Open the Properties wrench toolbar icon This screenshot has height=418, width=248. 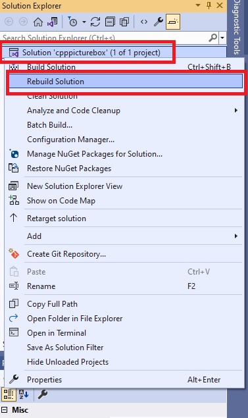point(159,22)
